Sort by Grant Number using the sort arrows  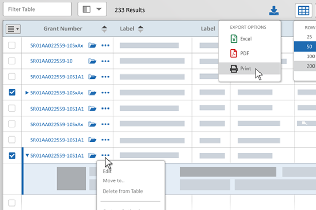104,29
